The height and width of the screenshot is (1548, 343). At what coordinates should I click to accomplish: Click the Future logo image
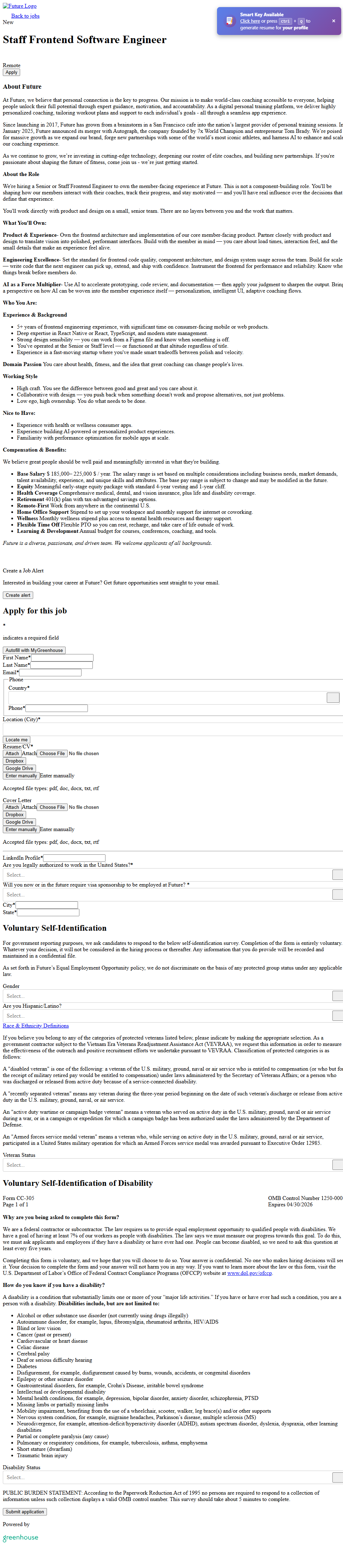click(20, 6)
